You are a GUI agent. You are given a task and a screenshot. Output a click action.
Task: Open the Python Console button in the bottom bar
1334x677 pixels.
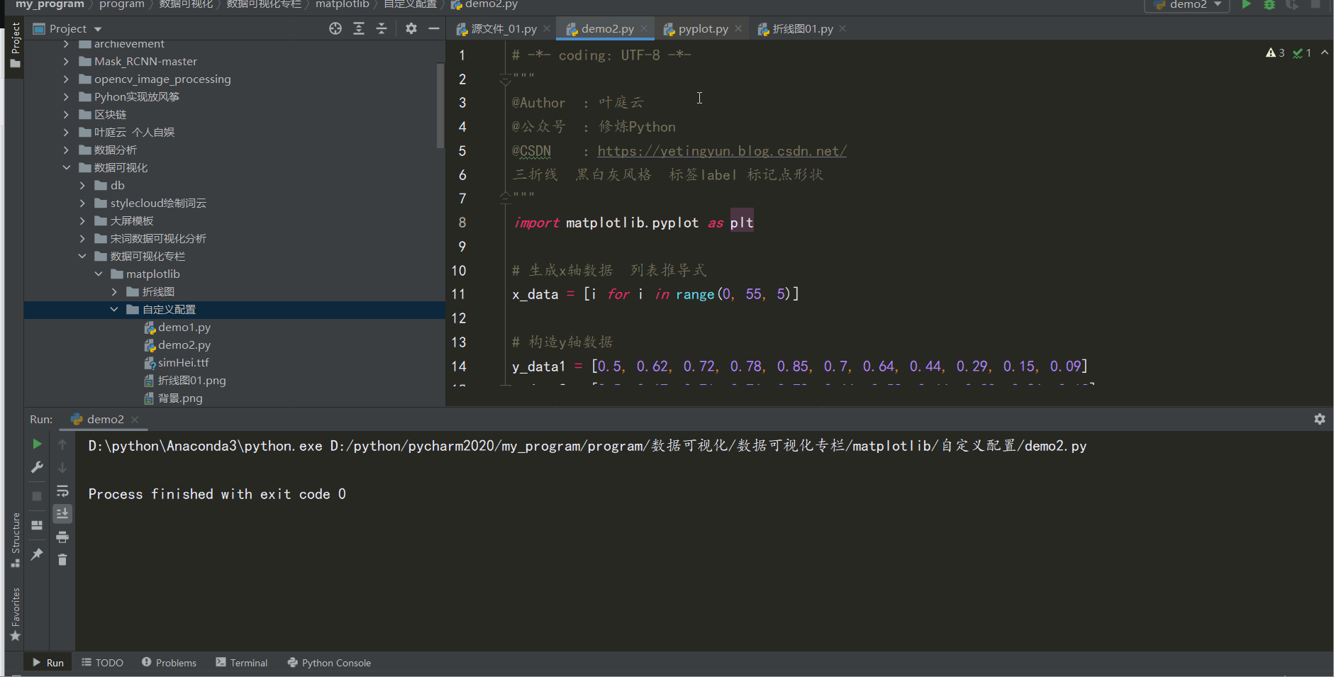tap(329, 663)
